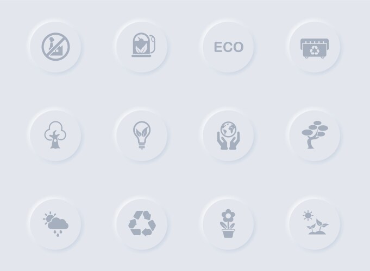370x271 pixels.
Task: Click the bonsai tree icon
Action: (315, 134)
